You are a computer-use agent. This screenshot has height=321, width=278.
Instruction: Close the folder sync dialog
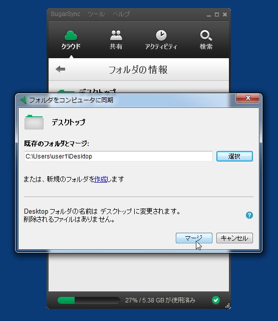pos(248,98)
